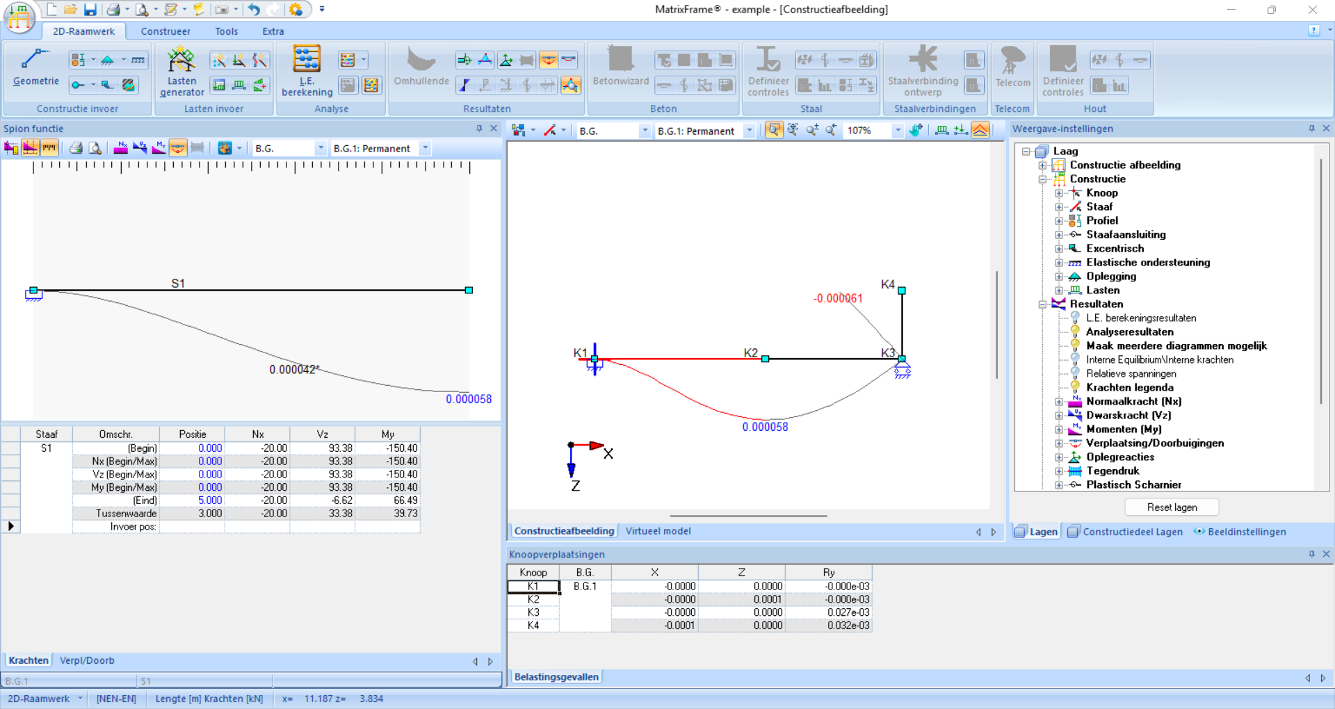Switch to the Construeer ribbon tab

pos(165,31)
